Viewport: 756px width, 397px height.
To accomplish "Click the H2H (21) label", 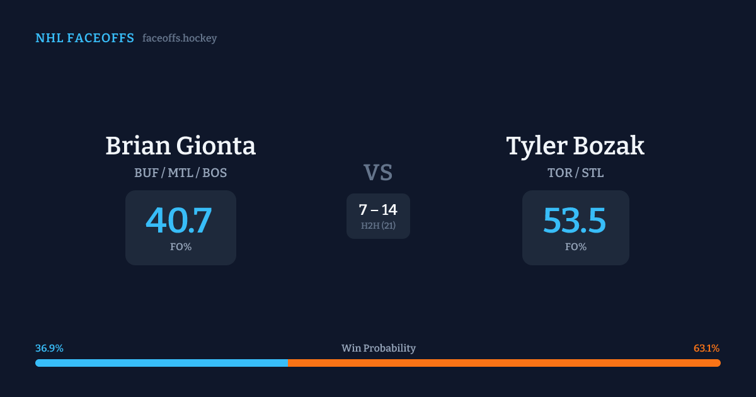I will (378, 226).
